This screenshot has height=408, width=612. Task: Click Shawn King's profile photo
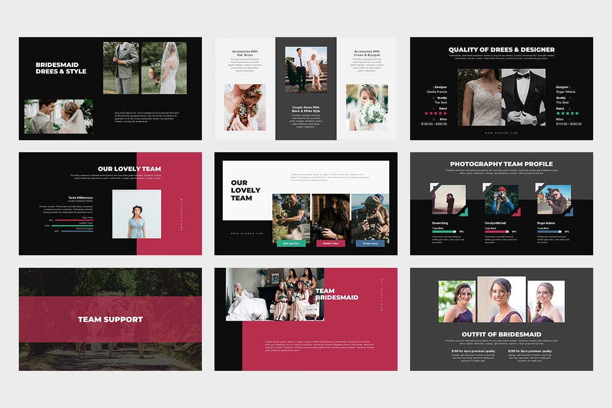pyautogui.click(x=448, y=199)
